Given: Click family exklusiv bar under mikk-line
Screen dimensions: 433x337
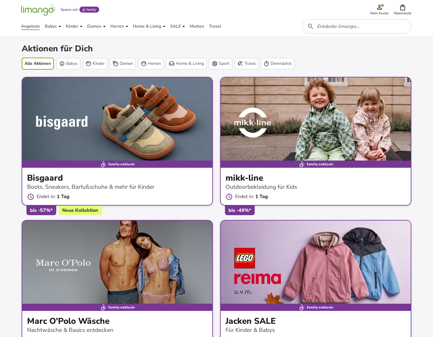Looking at the screenshot, I should tap(316, 164).
